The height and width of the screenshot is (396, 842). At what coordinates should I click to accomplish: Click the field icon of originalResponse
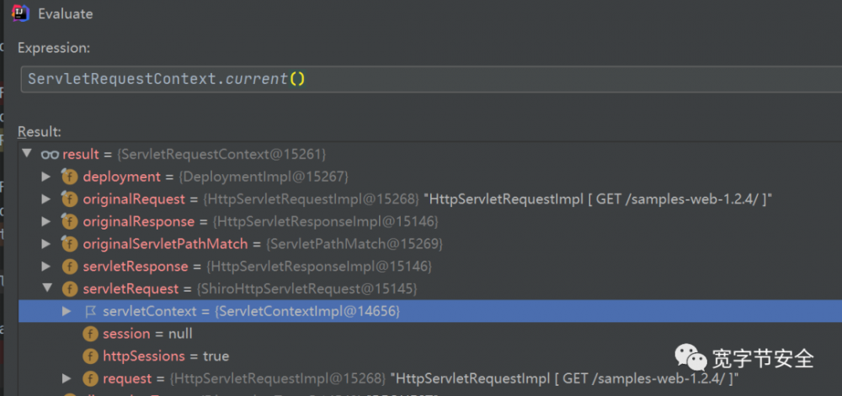point(69,221)
